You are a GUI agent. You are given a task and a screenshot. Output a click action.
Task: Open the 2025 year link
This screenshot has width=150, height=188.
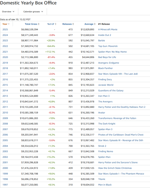click(x=5, y=30)
